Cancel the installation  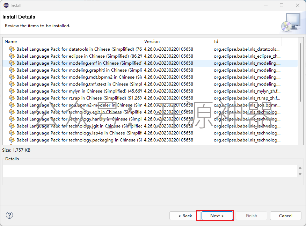pyautogui.click(x=285, y=216)
